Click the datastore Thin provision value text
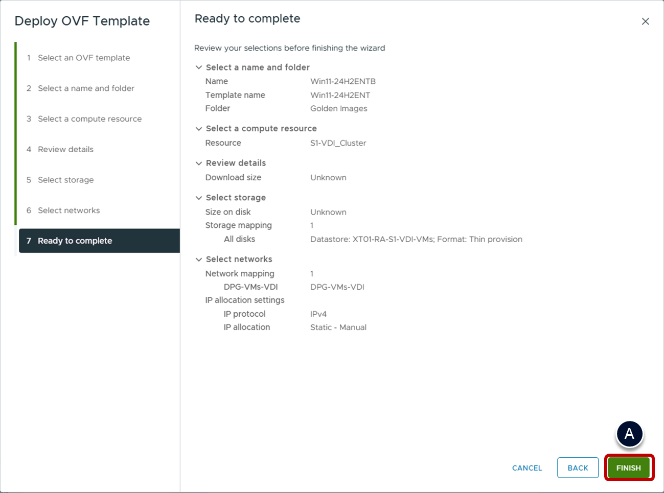 [416, 239]
